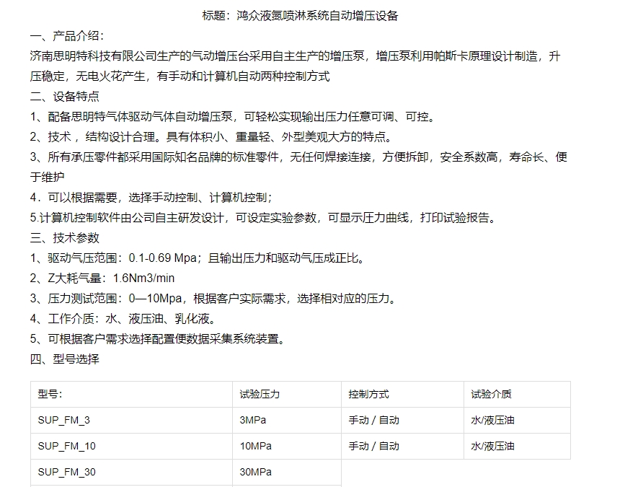
Task: Click heading 三、技术参数
Action: [x=65, y=238]
